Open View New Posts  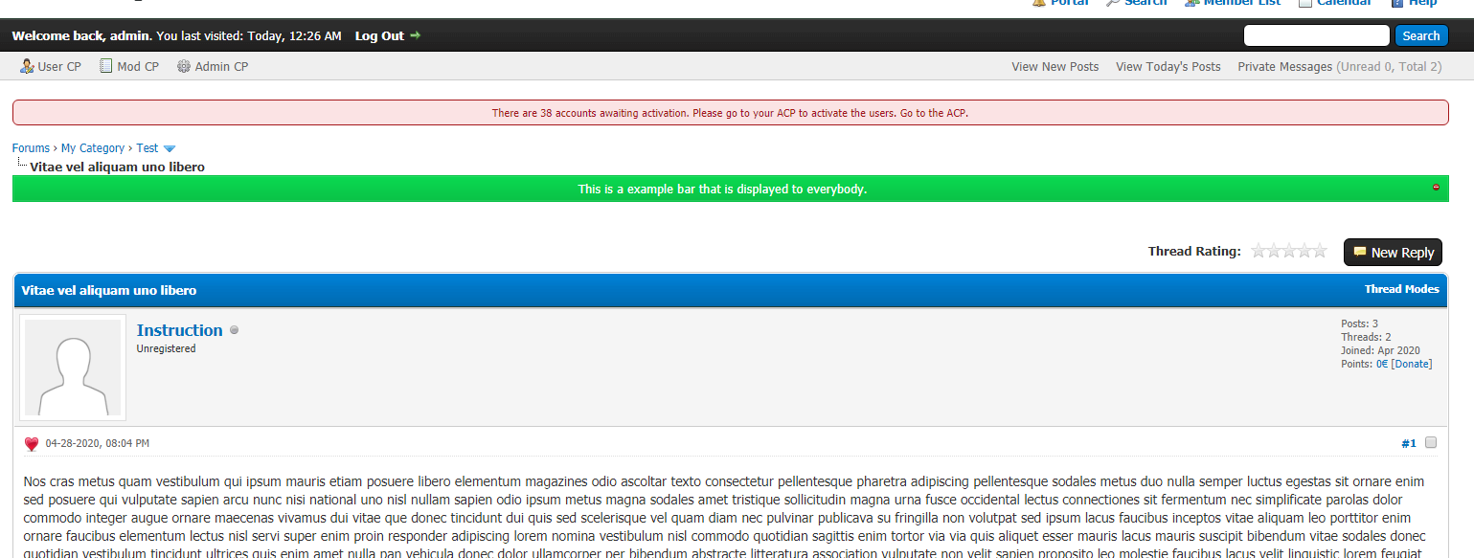tap(1054, 66)
